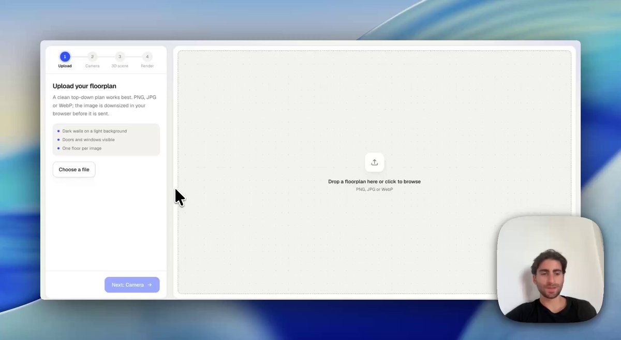
Task: Click the 'PNG, JPG or WebP' hint in drop zone
Action: coord(374,189)
